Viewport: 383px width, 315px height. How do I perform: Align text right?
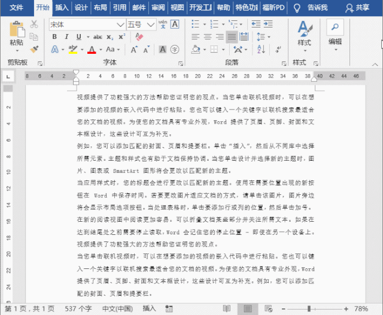pyautogui.click(x=220, y=37)
